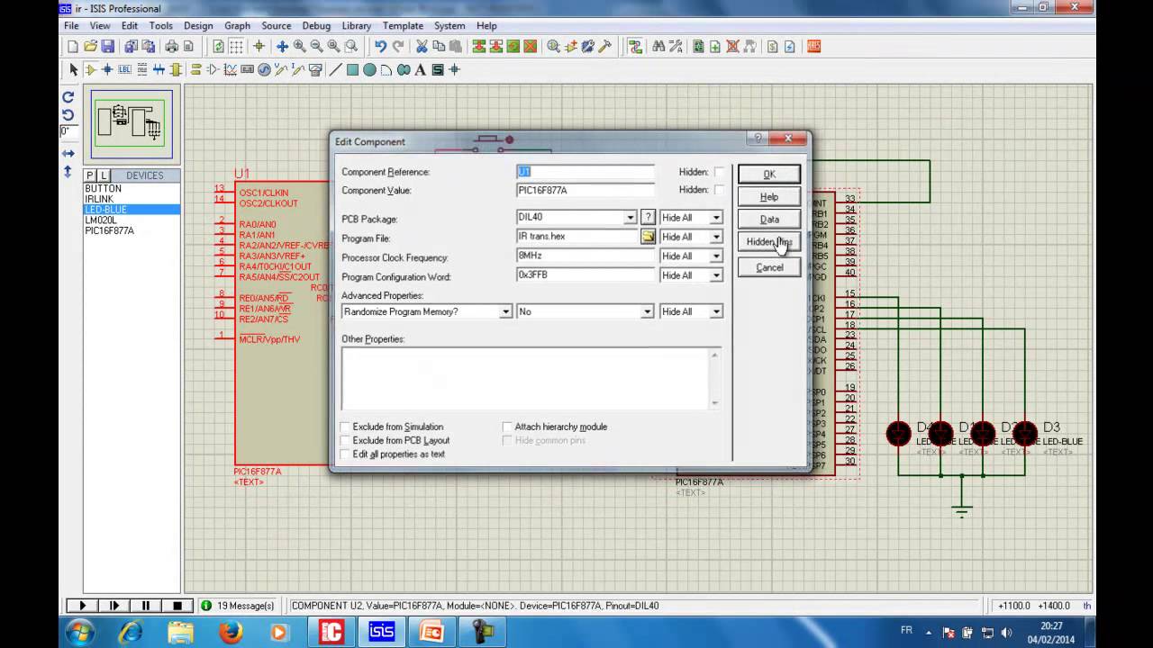
Task: Toggle the grid display icon
Action: 236,47
